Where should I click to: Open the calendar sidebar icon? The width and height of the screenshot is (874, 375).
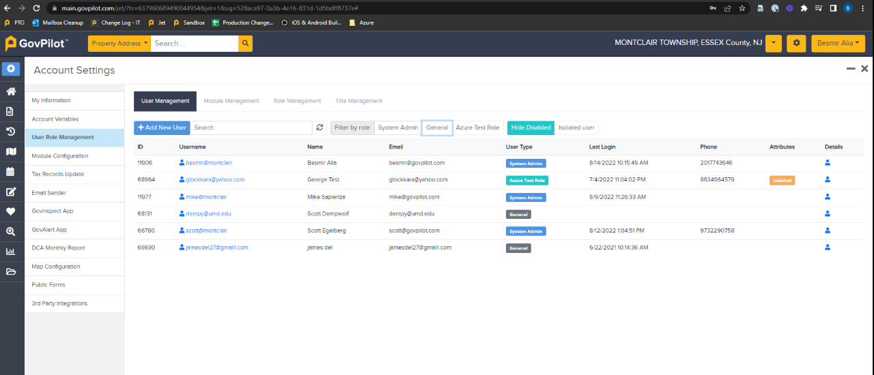coord(11,172)
